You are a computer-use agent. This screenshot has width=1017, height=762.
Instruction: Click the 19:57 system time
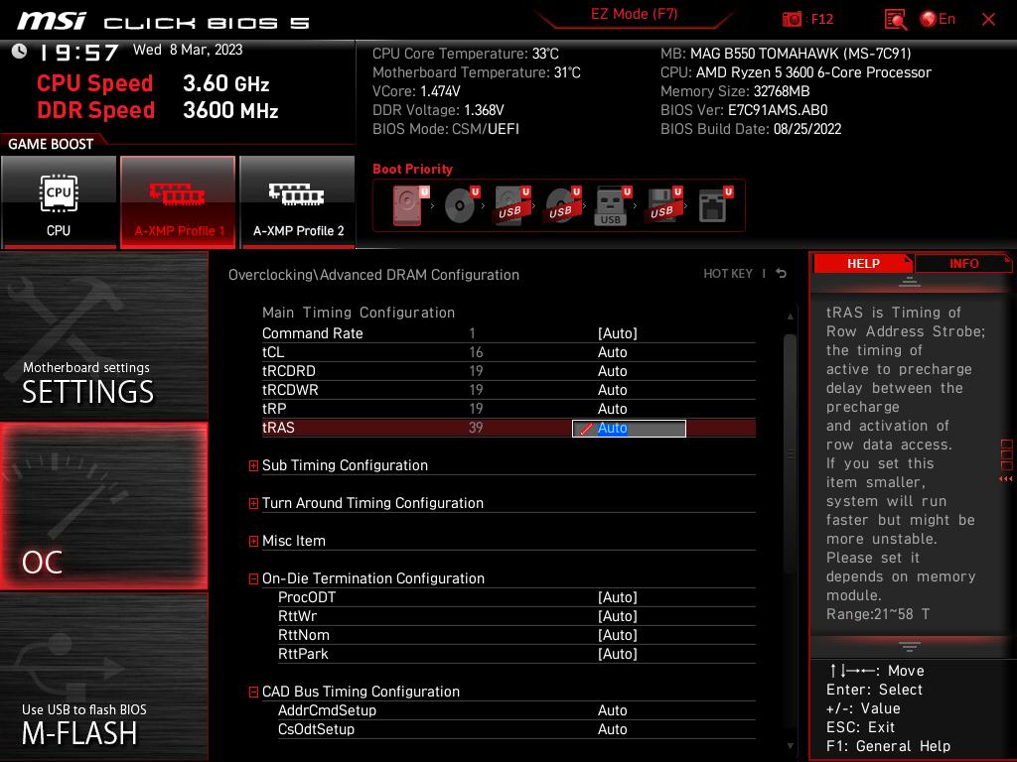79,54
